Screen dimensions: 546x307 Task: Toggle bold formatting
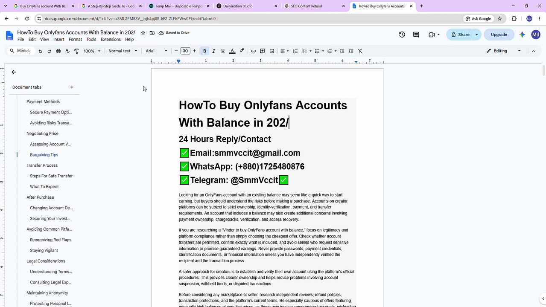pyautogui.click(x=204, y=51)
